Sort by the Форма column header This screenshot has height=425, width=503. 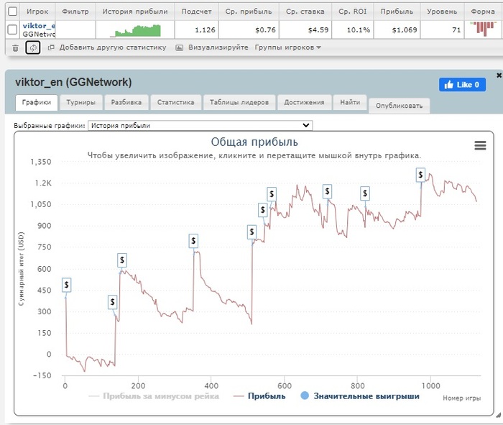[x=483, y=12]
